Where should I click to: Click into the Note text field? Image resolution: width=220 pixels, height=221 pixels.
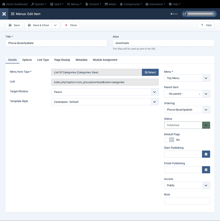187,201
